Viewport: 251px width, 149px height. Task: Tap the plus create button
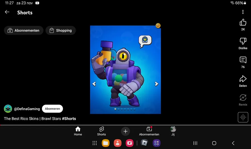(x=125, y=131)
